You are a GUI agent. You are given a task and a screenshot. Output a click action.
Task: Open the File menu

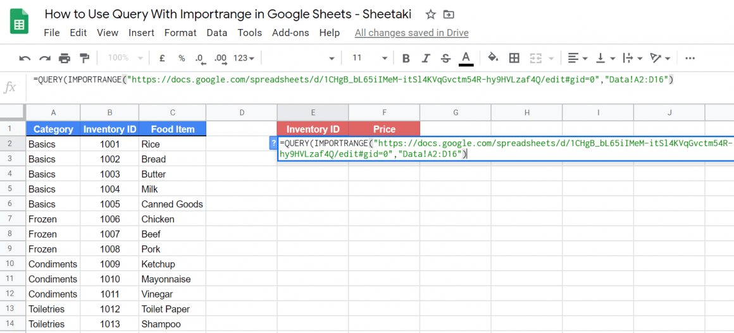[x=51, y=33]
